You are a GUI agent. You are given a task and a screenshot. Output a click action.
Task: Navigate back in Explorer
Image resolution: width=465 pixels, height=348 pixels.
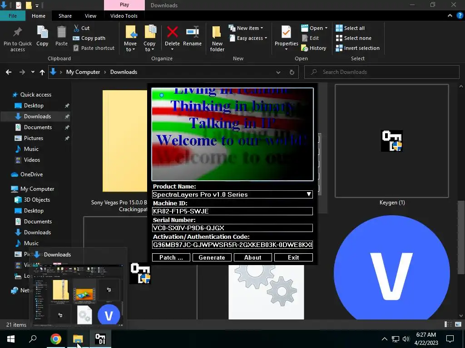pyautogui.click(x=9, y=72)
